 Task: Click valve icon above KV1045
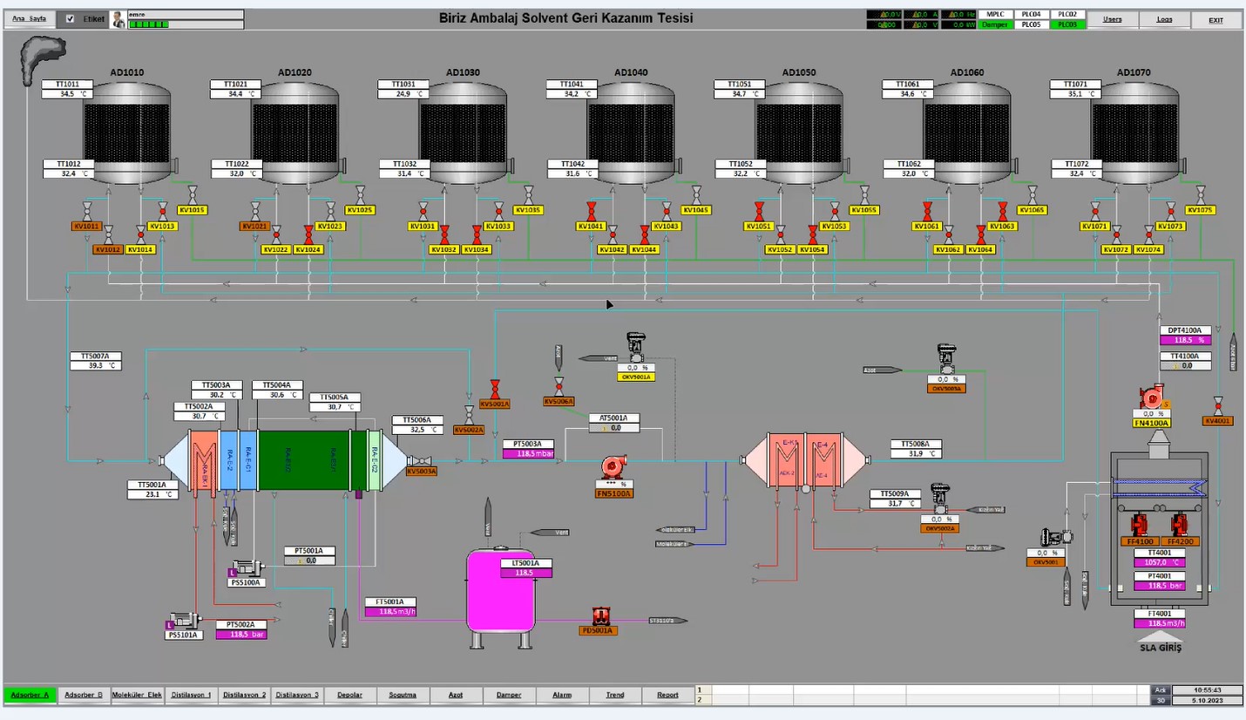[x=696, y=195]
